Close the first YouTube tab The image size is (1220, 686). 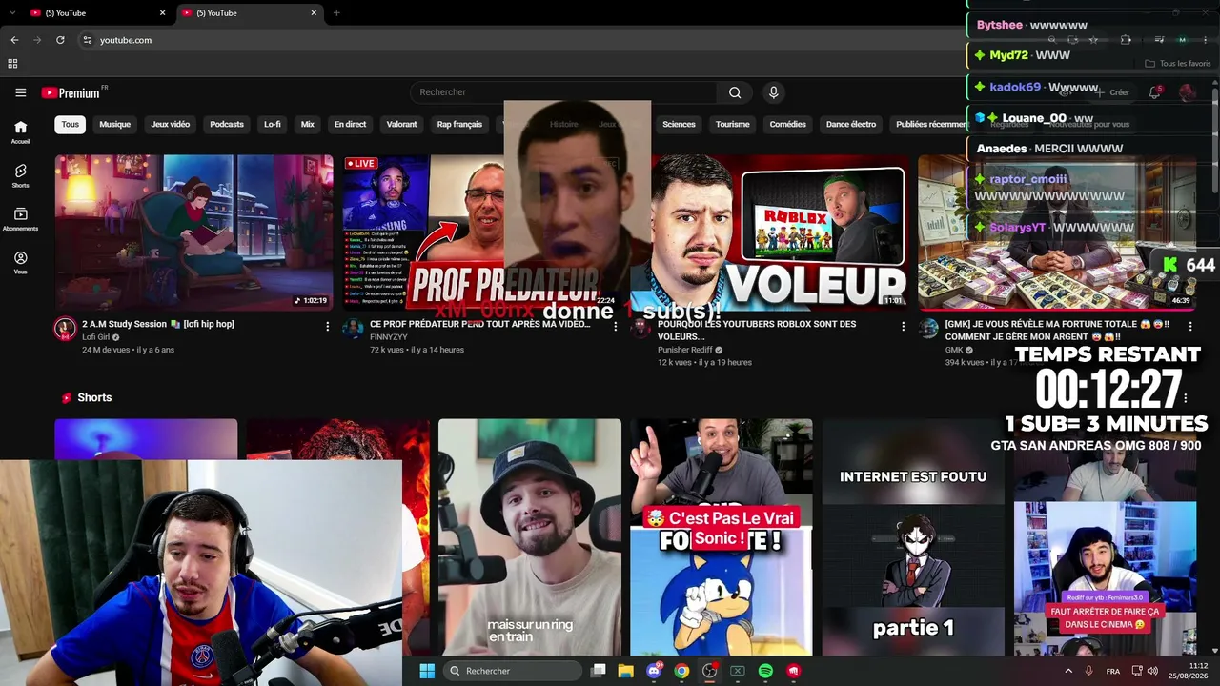(162, 12)
